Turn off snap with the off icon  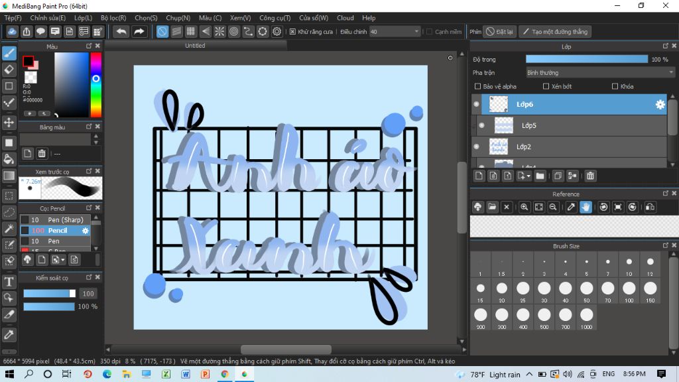162,32
